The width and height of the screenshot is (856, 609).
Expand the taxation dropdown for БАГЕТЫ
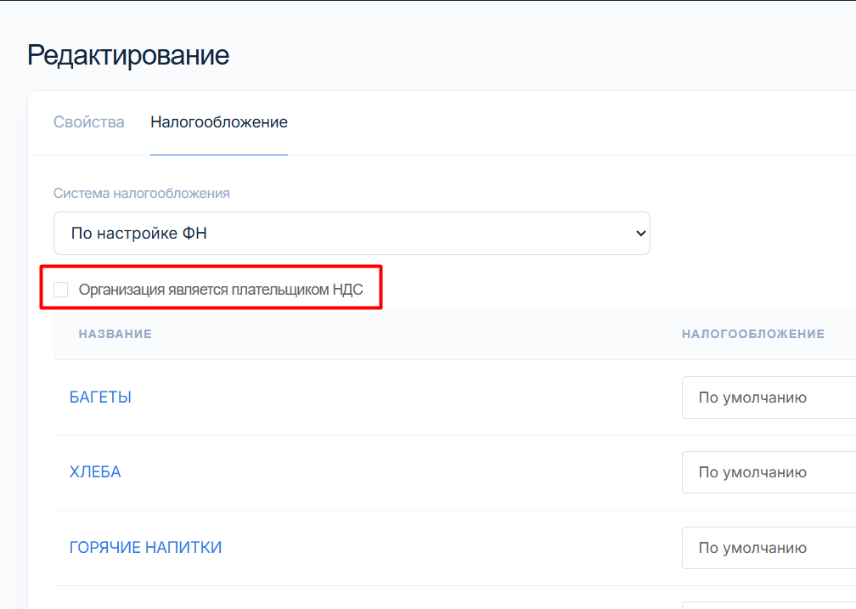pos(769,398)
